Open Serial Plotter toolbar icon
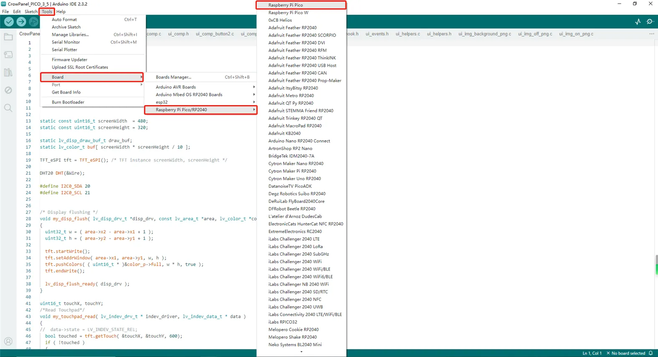The width and height of the screenshot is (658, 357). 638,22
